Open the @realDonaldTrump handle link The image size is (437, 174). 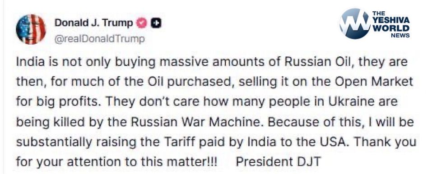click(100, 39)
